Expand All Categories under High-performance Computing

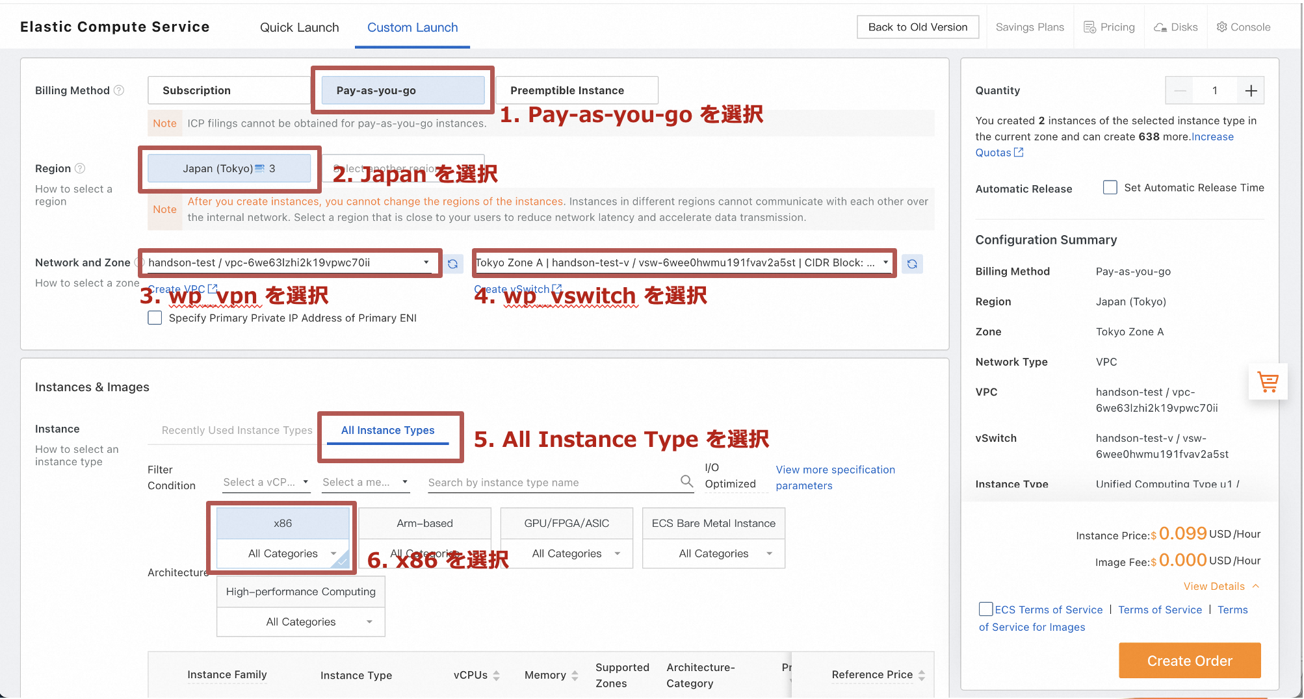coord(301,622)
